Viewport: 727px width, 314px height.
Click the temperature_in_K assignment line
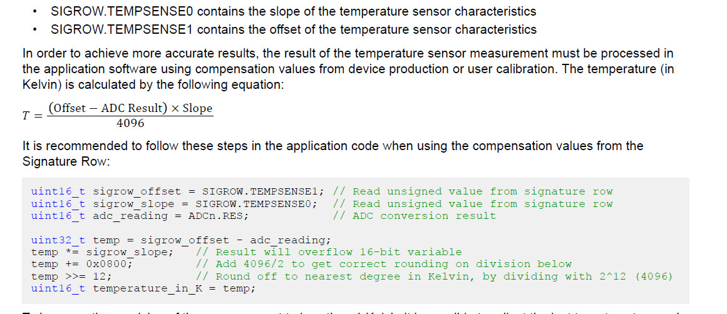(x=143, y=288)
